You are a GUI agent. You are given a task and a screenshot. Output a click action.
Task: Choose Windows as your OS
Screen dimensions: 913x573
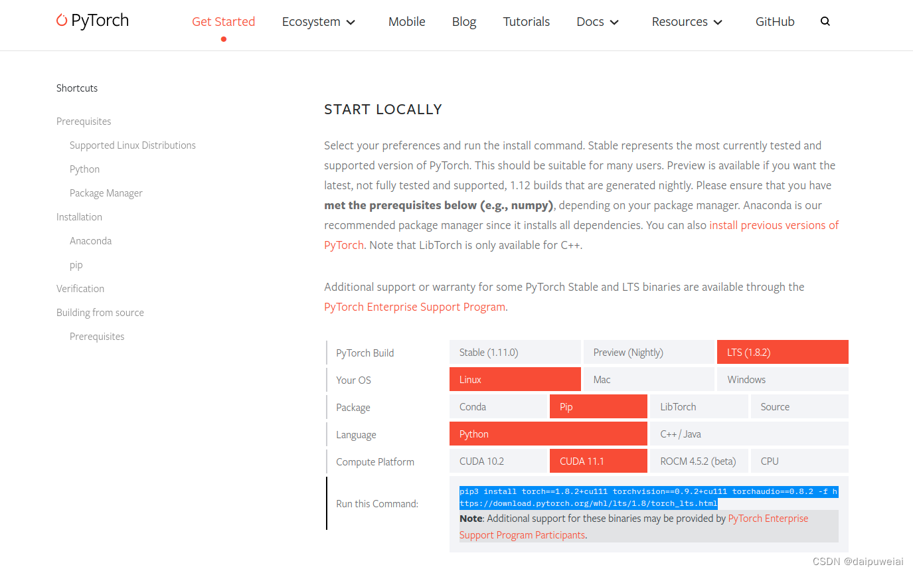783,379
